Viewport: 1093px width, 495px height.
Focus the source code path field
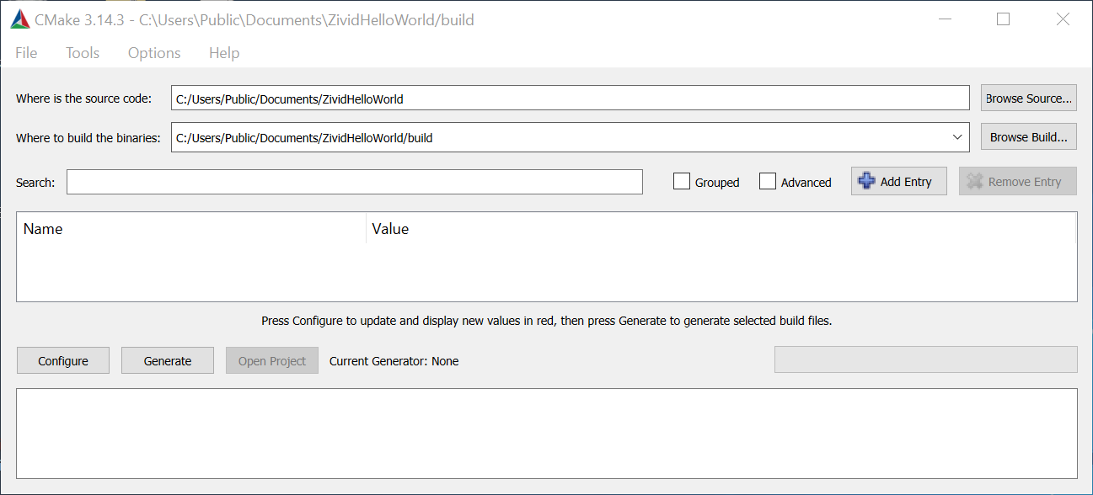point(571,98)
